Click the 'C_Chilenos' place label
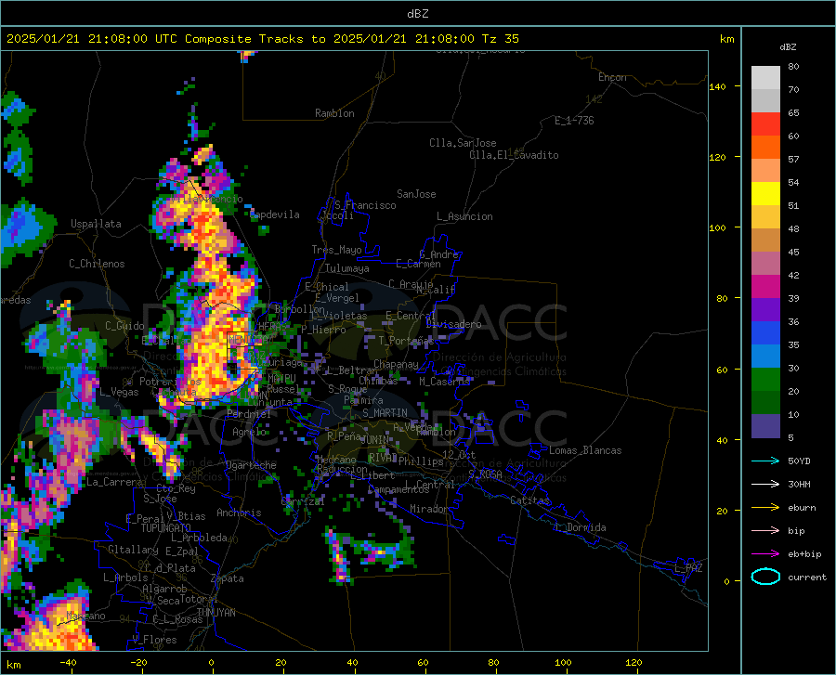Image resolution: width=836 pixels, height=675 pixels. click(x=97, y=264)
